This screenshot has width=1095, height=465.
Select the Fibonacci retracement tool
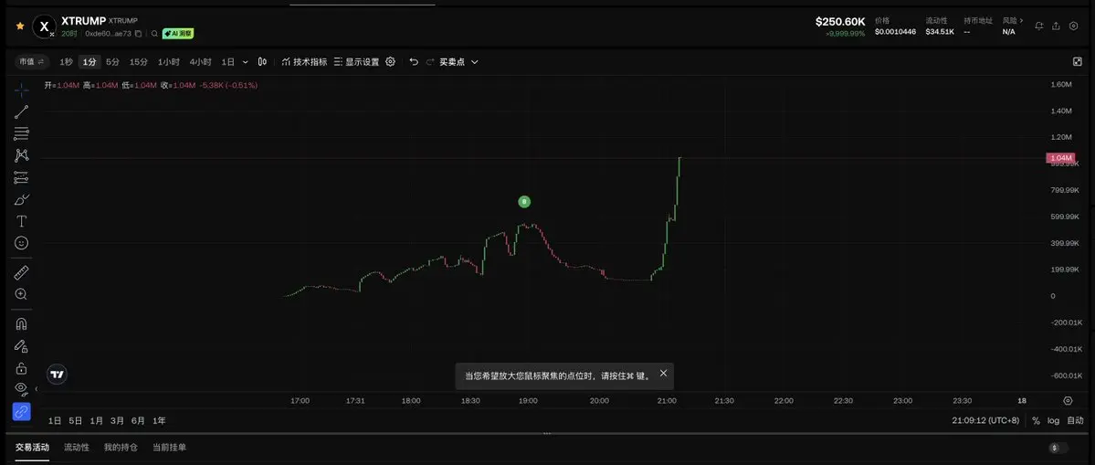pyautogui.click(x=22, y=133)
